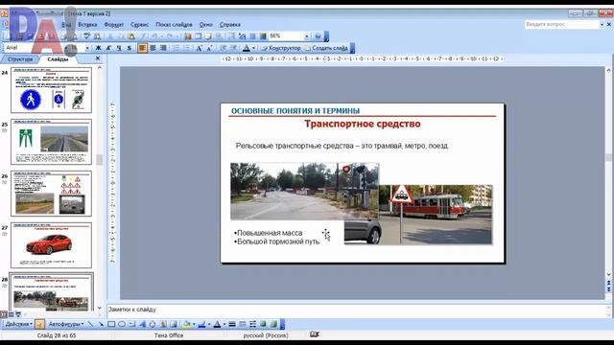Click the Создать слайд button

tap(326, 48)
